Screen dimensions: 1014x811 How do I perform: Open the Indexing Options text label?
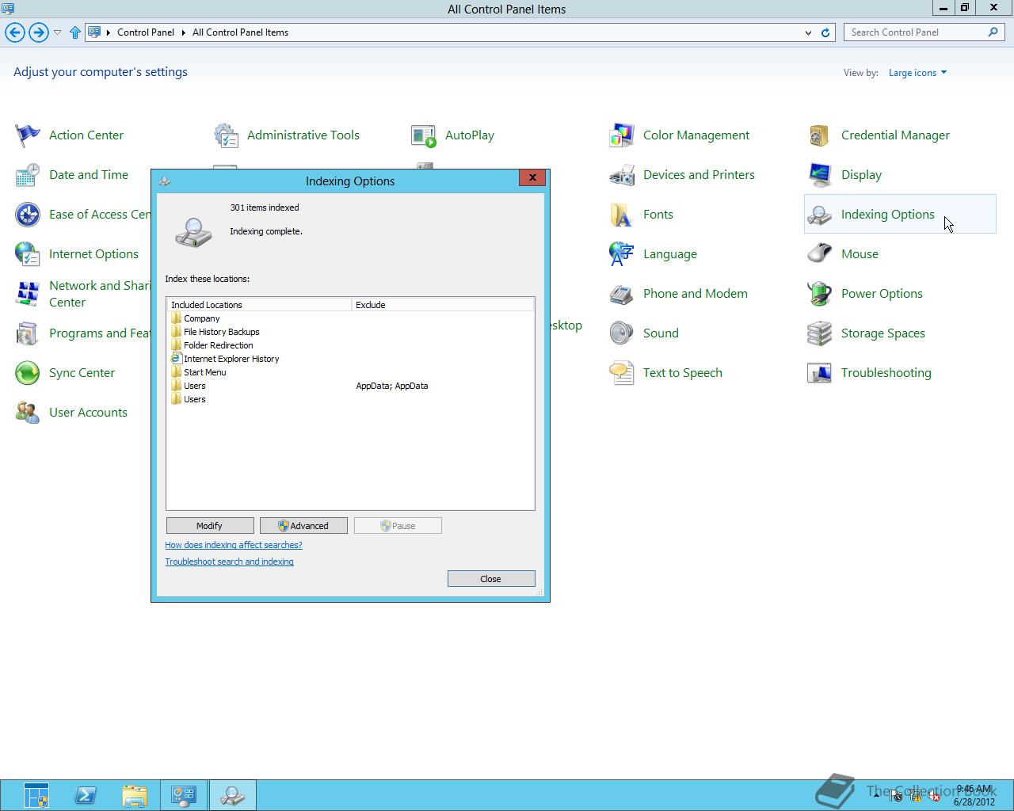coord(887,215)
